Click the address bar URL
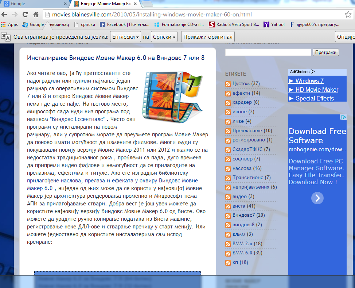The width and height of the screenshot is (355, 288). (152, 15)
